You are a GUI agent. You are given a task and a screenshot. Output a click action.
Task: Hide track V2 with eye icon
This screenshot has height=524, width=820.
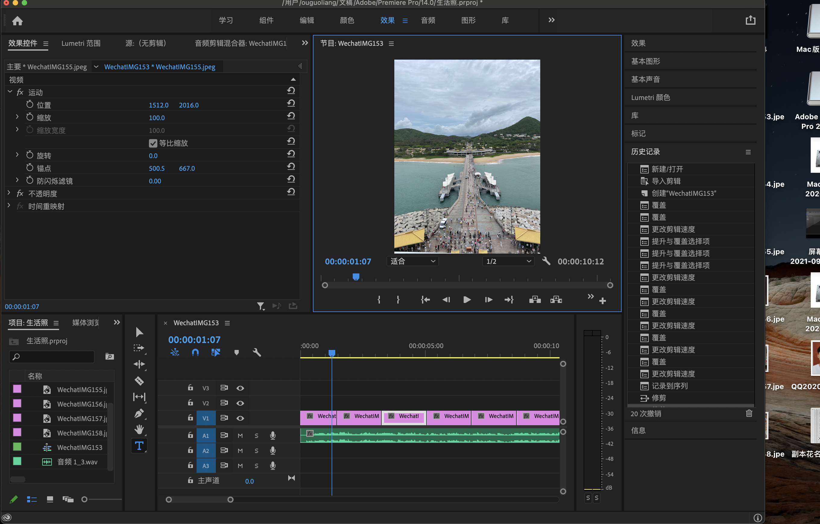[x=240, y=403]
